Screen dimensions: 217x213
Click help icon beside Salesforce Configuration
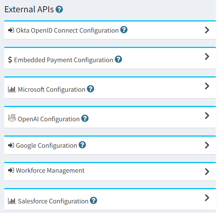pyautogui.click(x=94, y=201)
